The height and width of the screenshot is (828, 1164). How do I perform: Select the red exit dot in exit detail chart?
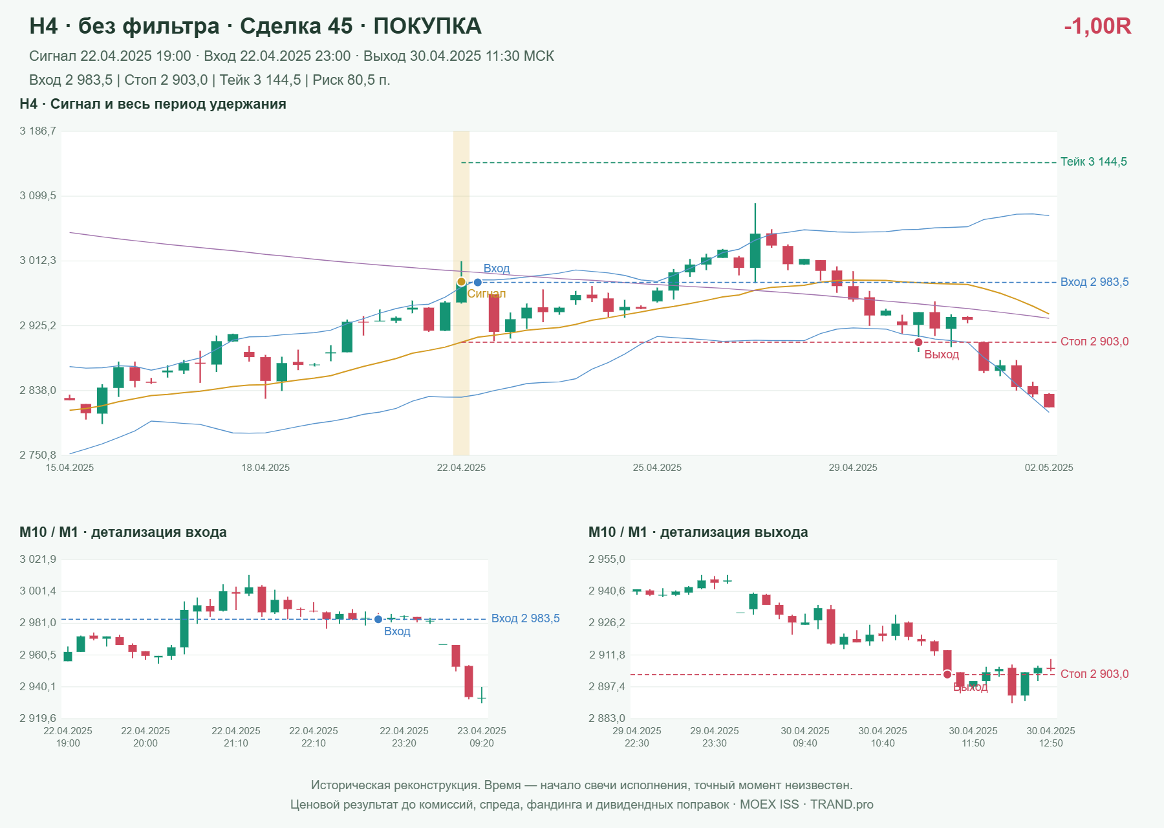[x=947, y=674]
